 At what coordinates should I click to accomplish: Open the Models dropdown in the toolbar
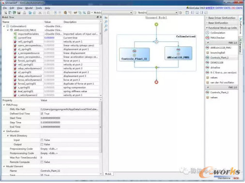pyautogui.click(x=117, y=13)
